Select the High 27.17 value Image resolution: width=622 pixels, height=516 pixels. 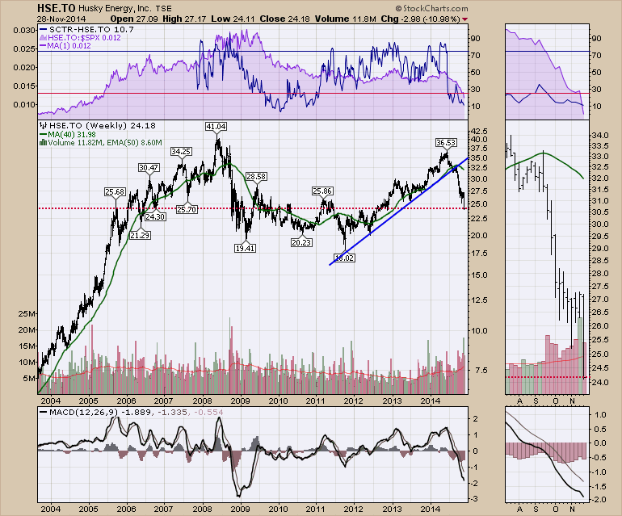(184, 19)
